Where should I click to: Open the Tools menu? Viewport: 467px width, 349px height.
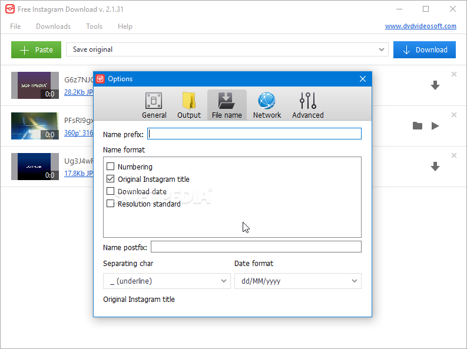pos(94,26)
